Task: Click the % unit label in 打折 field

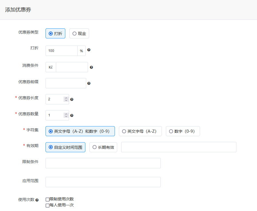Action: pos(81,50)
